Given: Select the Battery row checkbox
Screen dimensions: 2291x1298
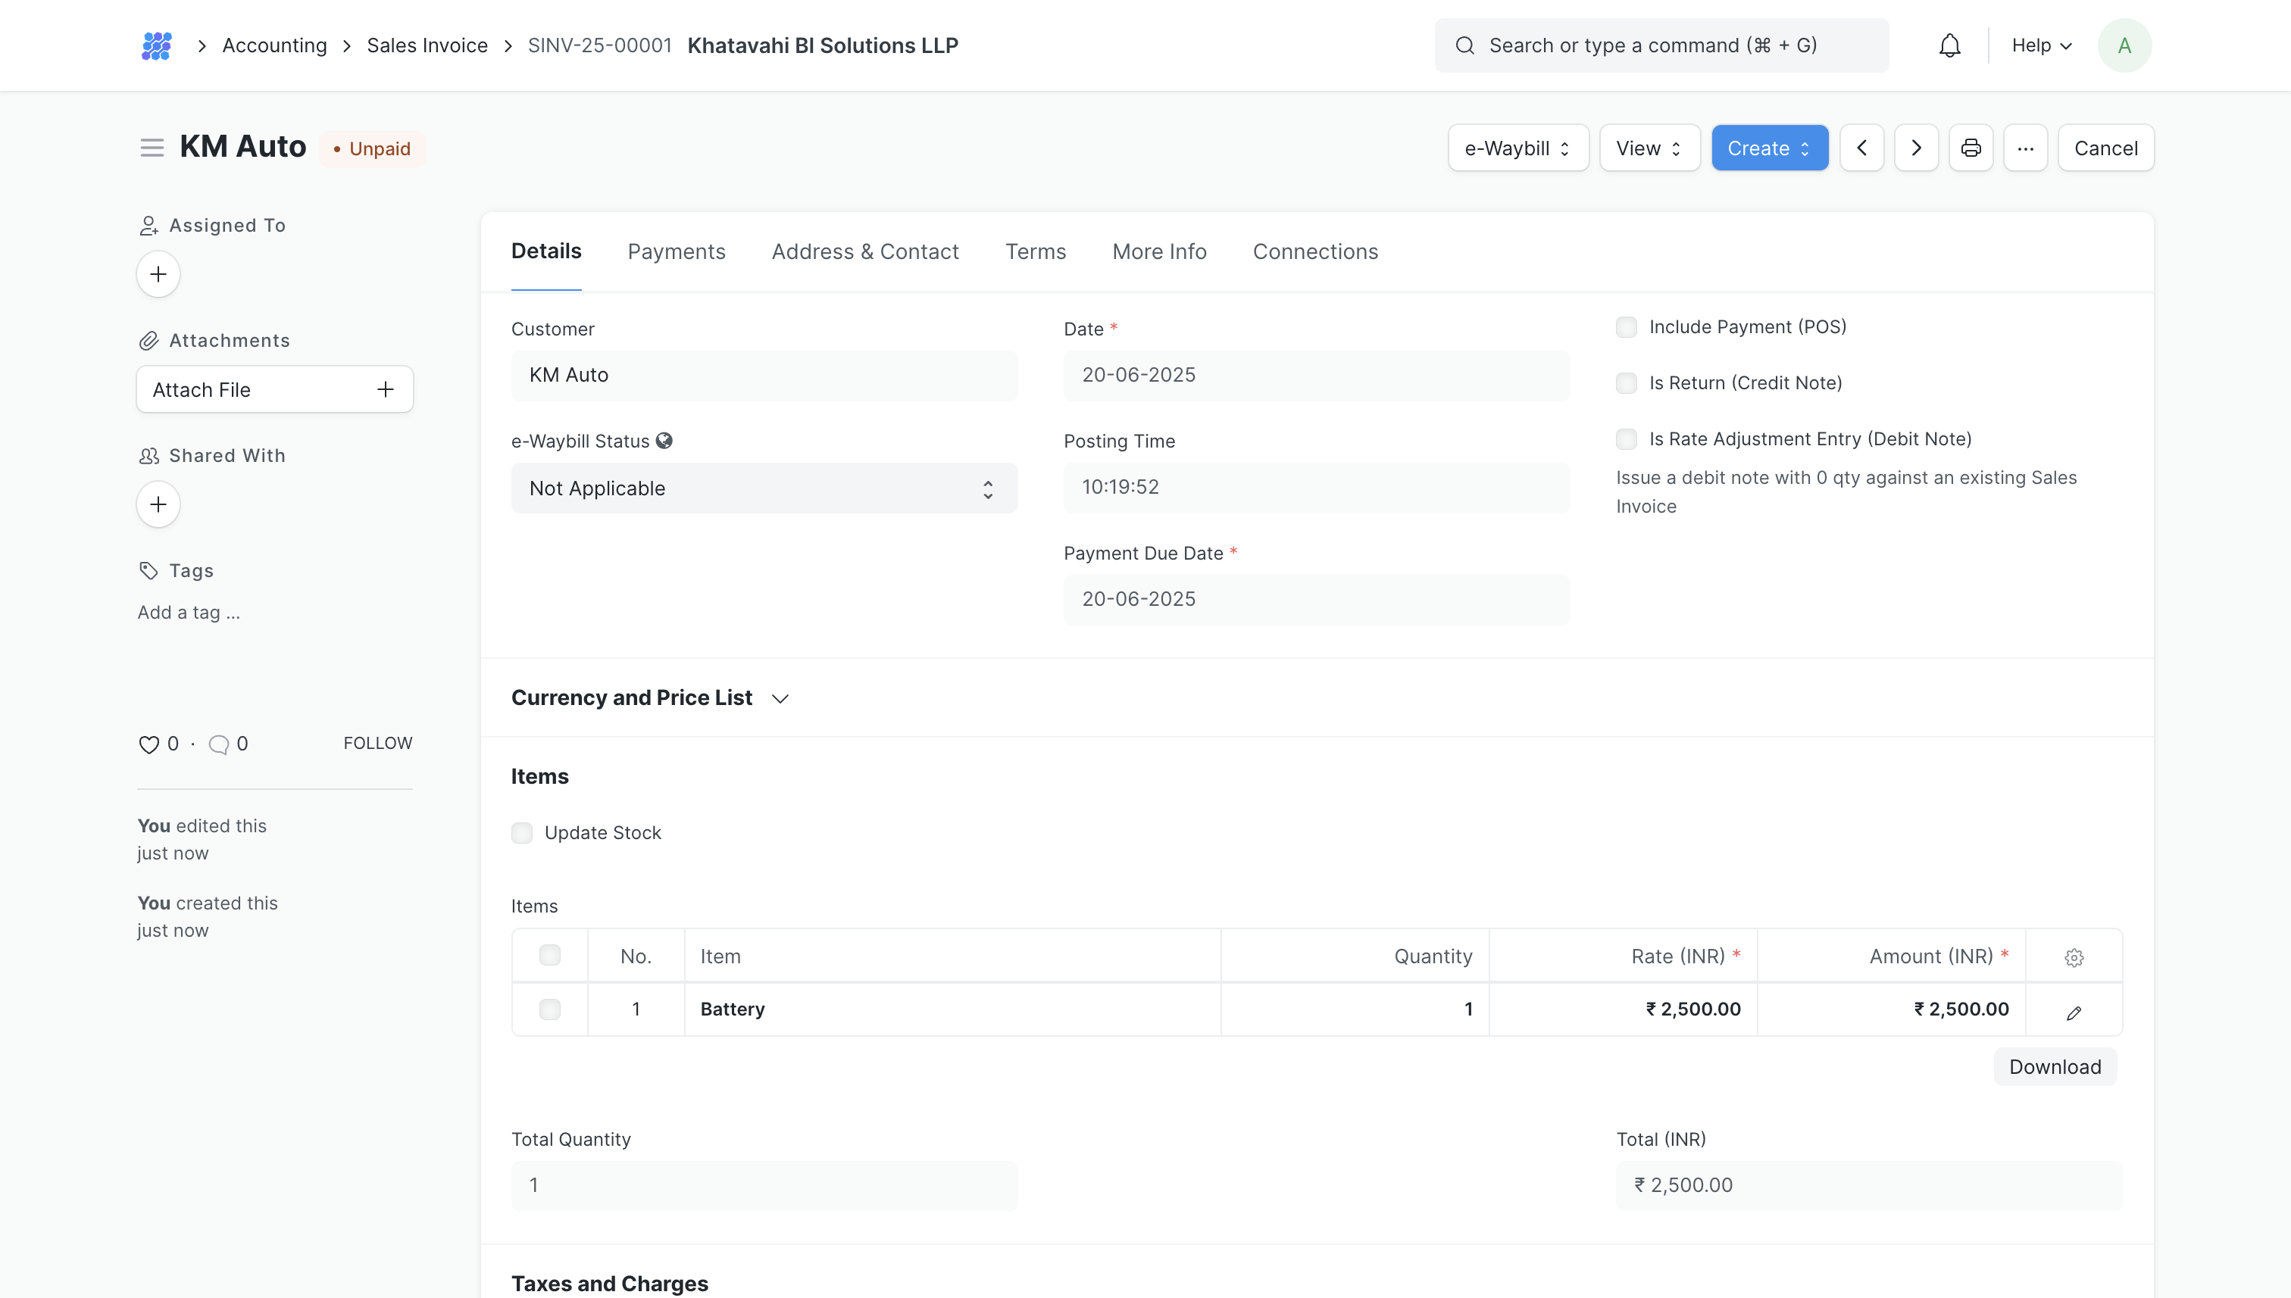Looking at the screenshot, I should point(550,1009).
